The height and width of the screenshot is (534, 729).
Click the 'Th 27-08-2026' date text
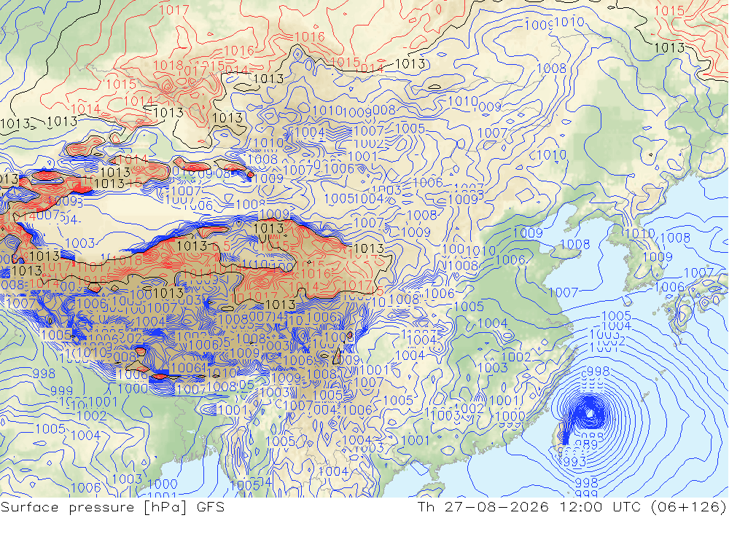(x=483, y=506)
